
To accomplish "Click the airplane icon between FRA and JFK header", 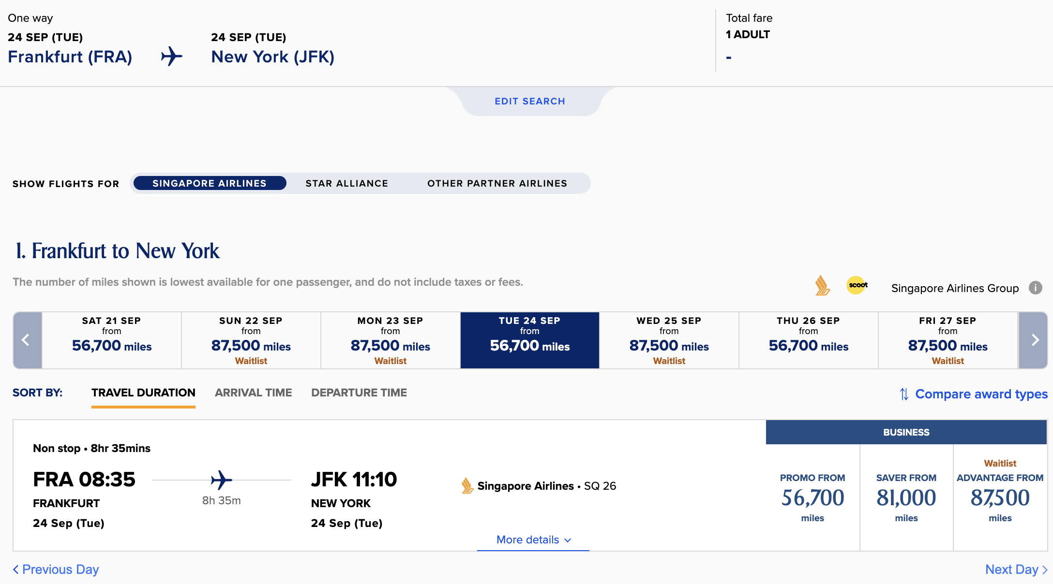I will [x=172, y=57].
